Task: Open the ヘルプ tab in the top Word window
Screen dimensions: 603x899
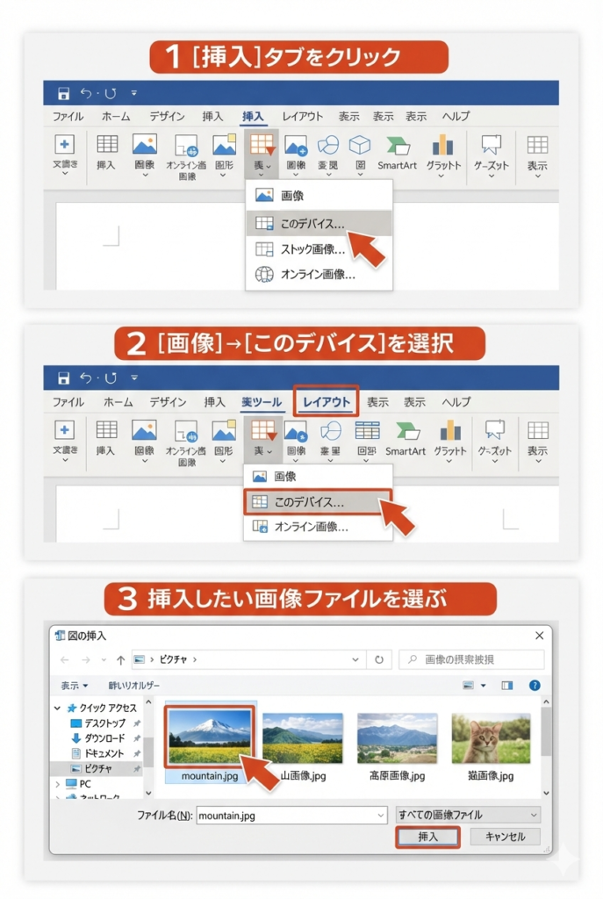Action: [x=456, y=117]
